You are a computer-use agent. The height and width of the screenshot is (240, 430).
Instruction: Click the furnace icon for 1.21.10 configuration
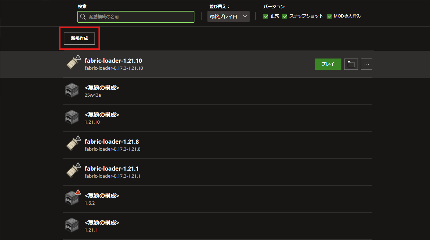(x=72, y=117)
